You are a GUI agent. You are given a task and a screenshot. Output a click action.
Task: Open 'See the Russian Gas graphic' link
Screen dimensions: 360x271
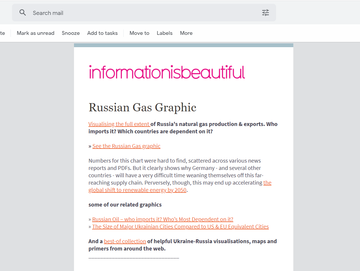click(126, 146)
